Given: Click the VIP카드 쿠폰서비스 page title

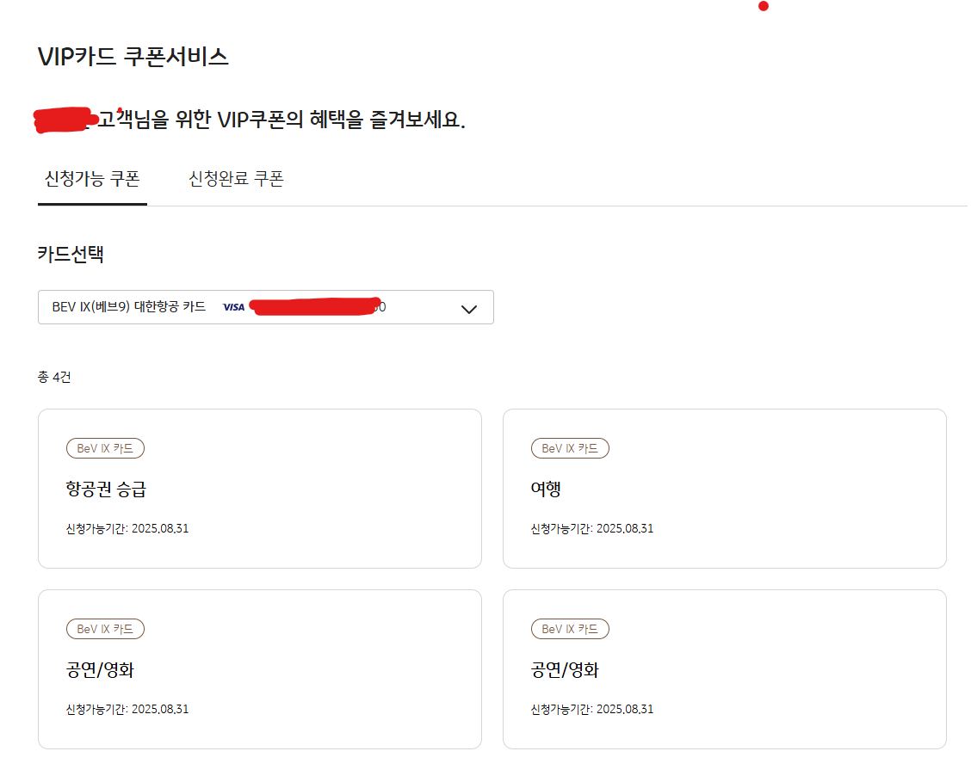Looking at the screenshot, I should 133,56.
